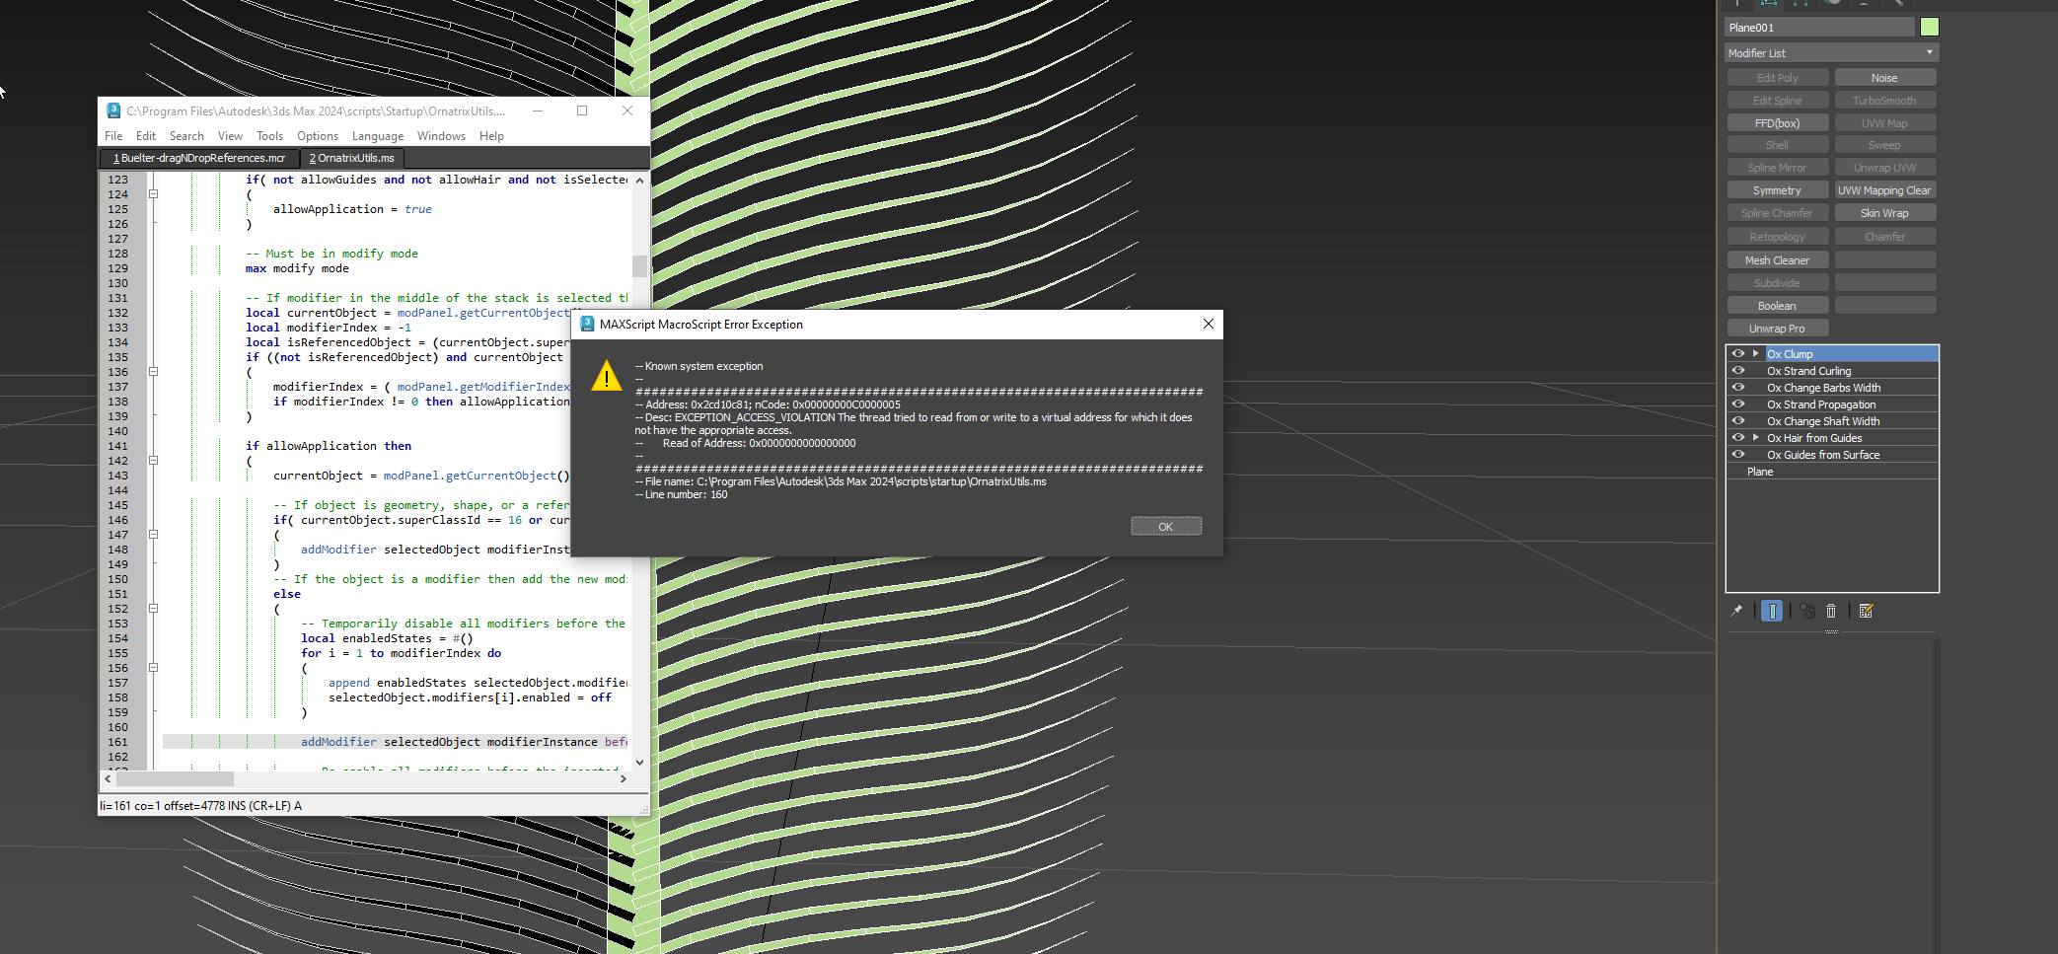The image size is (2058, 954).
Task: Click the Plane001 object name field
Action: tap(1818, 28)
